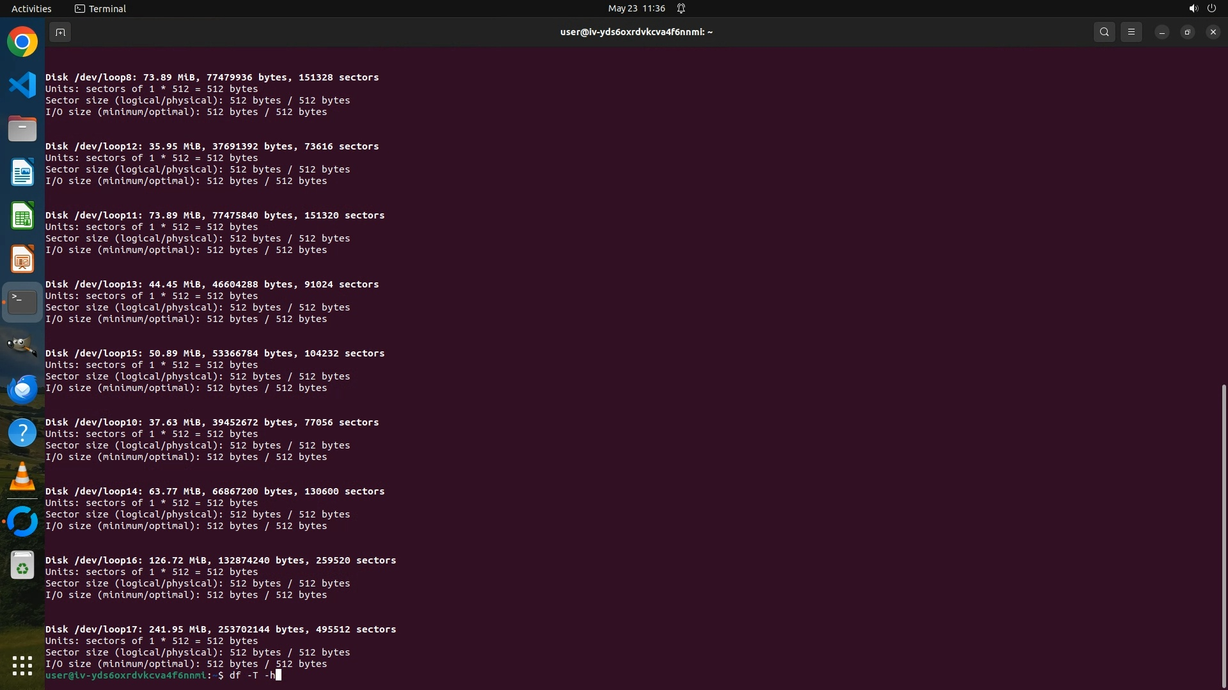Screen dimensions: 1228x690
Task: Open Visual Studio Code from the dock
Action: tap(22, 86)
